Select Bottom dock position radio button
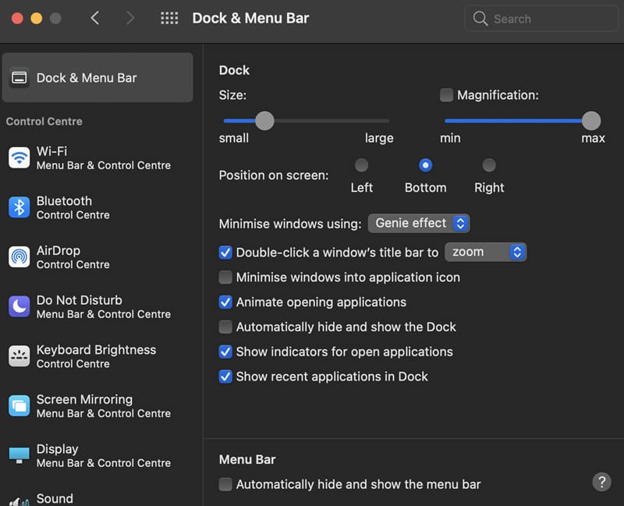This screenshot has height=506, width=624. coord(425,165)
